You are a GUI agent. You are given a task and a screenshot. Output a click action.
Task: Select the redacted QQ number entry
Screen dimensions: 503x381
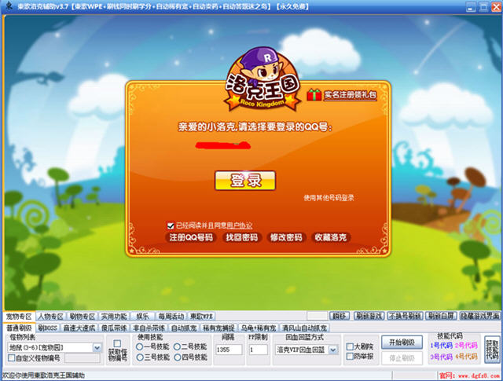pyautogui.click(x=223, y=145)
